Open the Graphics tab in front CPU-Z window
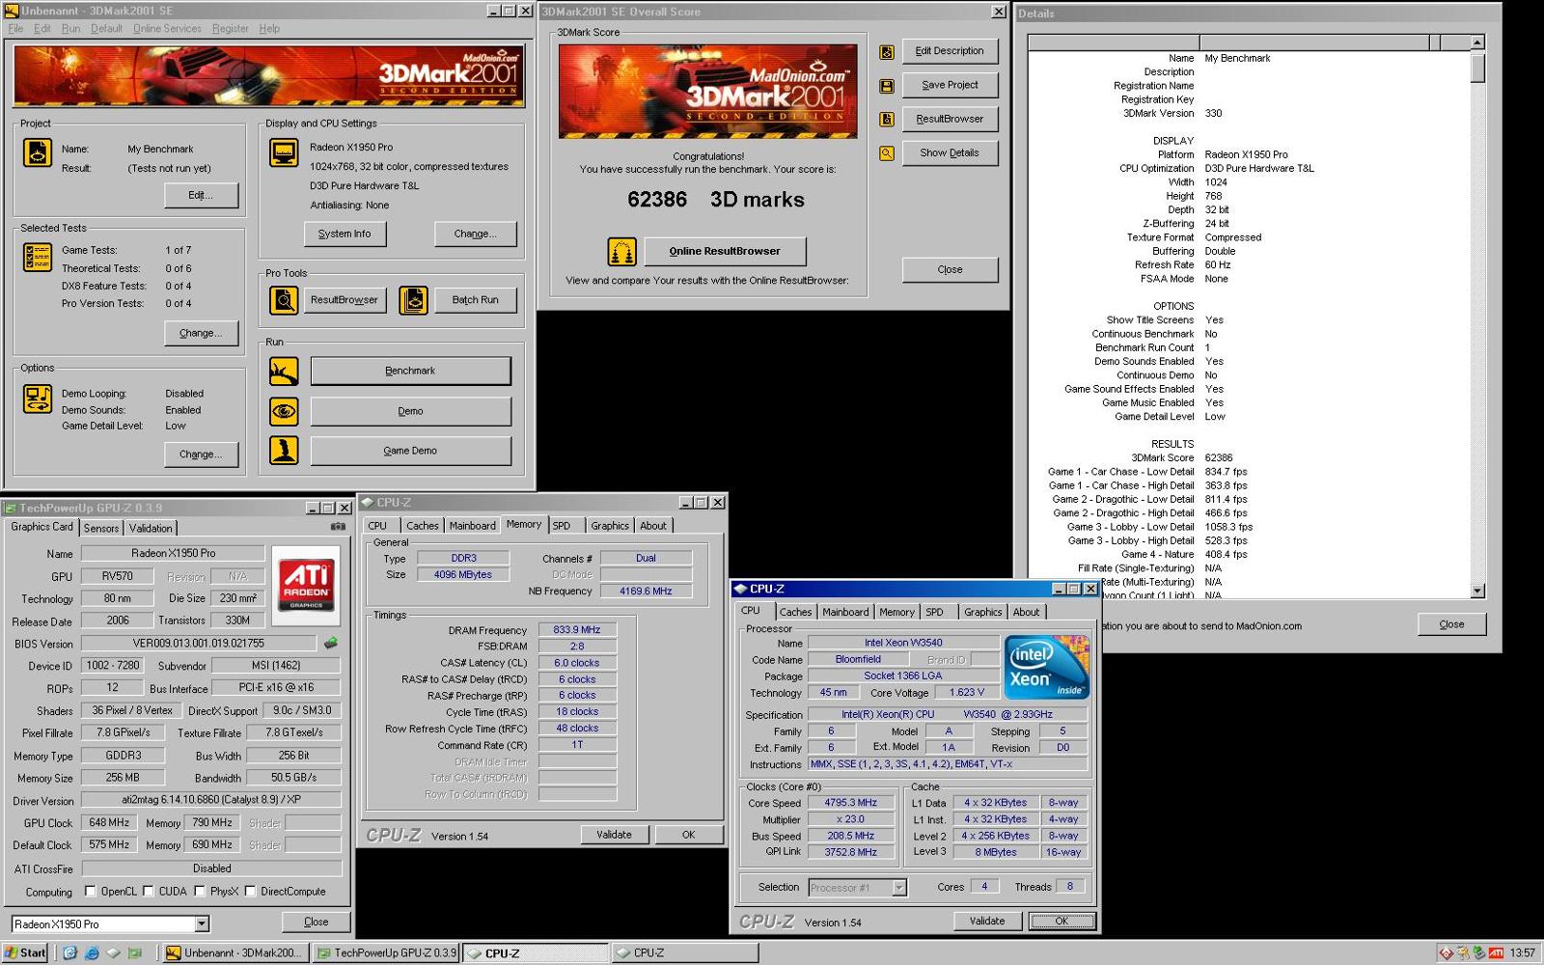The image size is (1544, 965). tap(982, 612)
